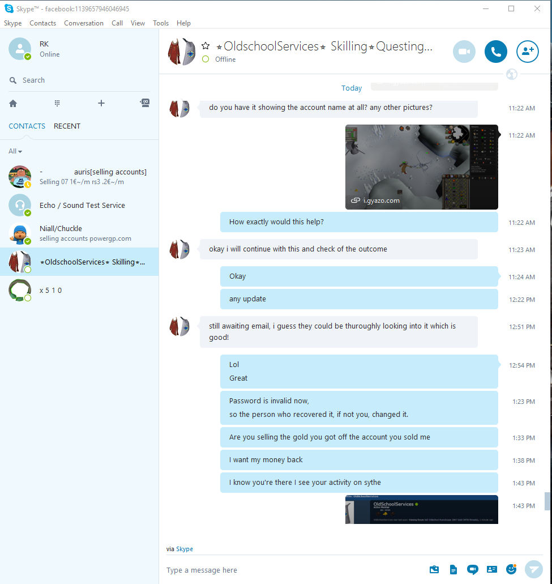The height and width of the screenshot is (584, 552).
Task: Click the 'I want my money back' message
Action: (x=359, y=460)
